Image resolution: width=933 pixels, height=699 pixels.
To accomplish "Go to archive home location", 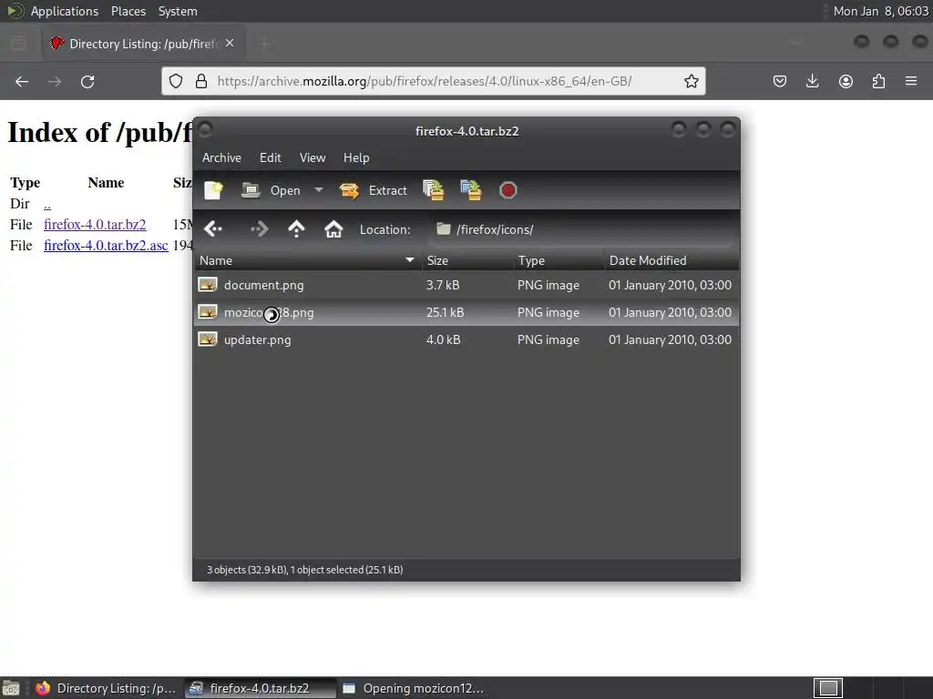I will click(x=333, y=228).
